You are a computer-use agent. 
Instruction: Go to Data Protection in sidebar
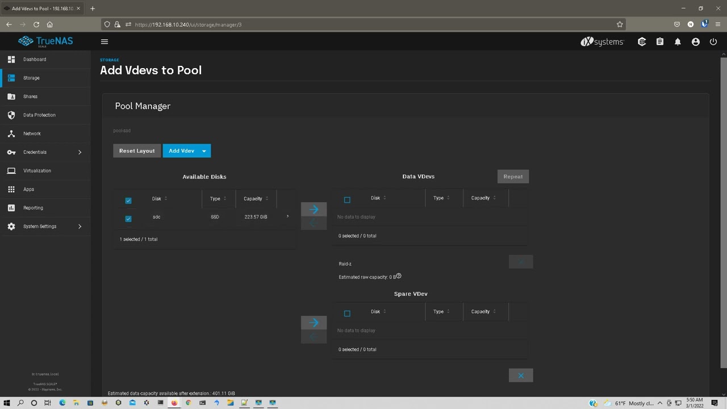click(39, 115)
